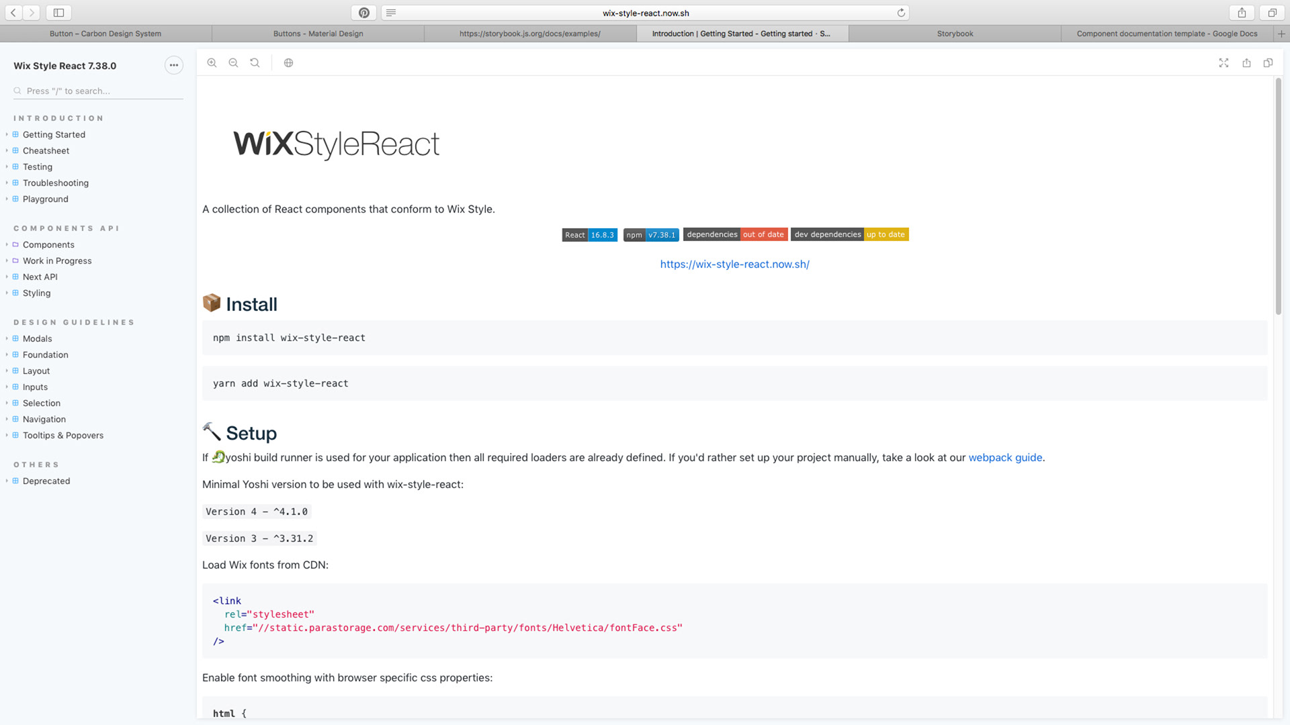The image size is (1290, 725).
Task: Click the Storybook zoom out icon
Action: pyautogui.click(x=233, y=62)
